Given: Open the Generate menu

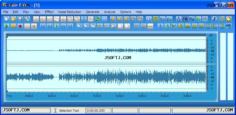Looking at the screenshot, I should [x=93, y=12].
